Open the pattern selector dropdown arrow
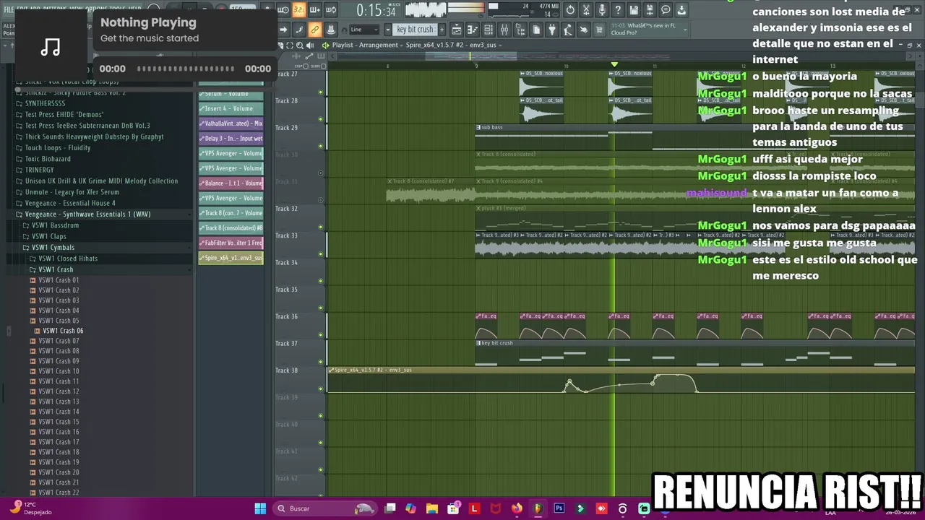 click(387, 30)
